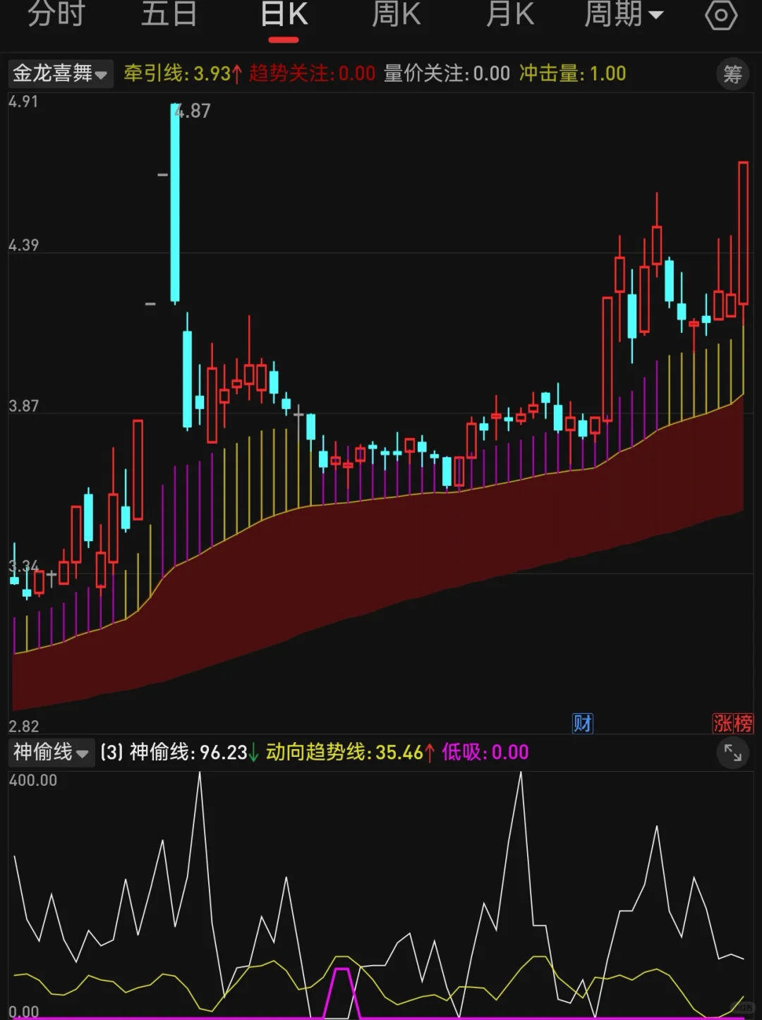The width and height of the screenshot is (762, 1020).
Task: Click the 4.91 price axis label
Action: point(23,102)
